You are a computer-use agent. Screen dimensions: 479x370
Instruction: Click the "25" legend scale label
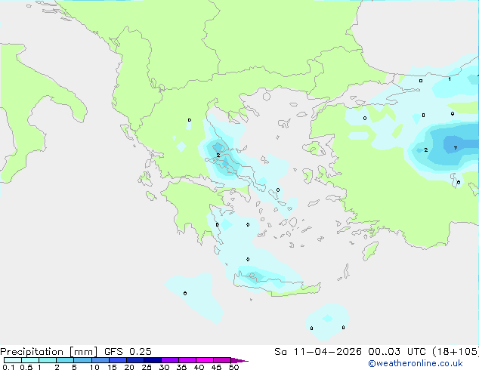tap(147, 367)
